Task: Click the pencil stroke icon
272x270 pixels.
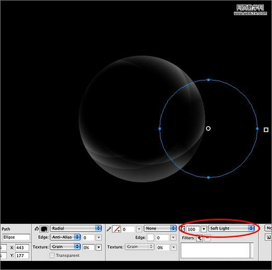Action: point(109,229)
